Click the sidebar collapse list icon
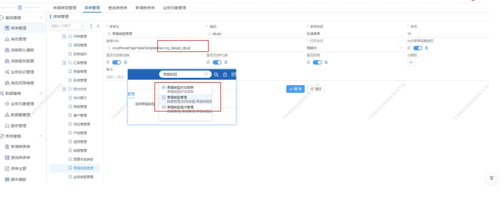Image resolution: width=501 pixels, height=203 pixels. pyautogui.click(x=20, y=7)
